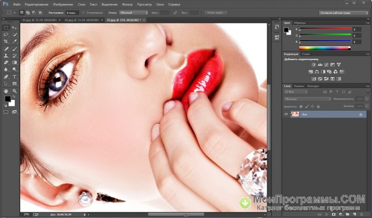This screenshot has height=218, width=372.
Task: Select the Zoom tool in the toolbox
Action: pos(14,91)
